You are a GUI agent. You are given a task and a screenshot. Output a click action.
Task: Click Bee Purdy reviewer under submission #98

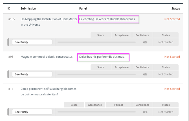coord(32,74)
